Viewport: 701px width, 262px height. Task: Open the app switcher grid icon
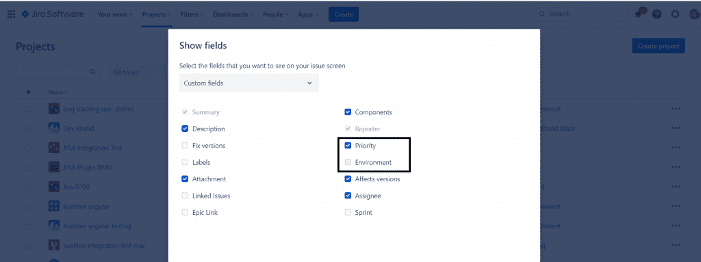(11, 14)
